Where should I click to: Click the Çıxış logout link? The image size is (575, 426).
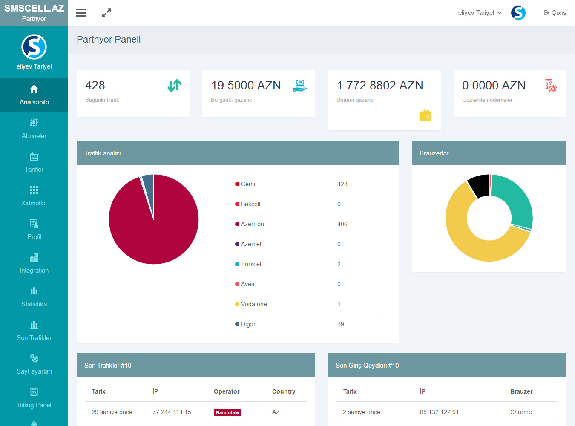click(555, 13)
